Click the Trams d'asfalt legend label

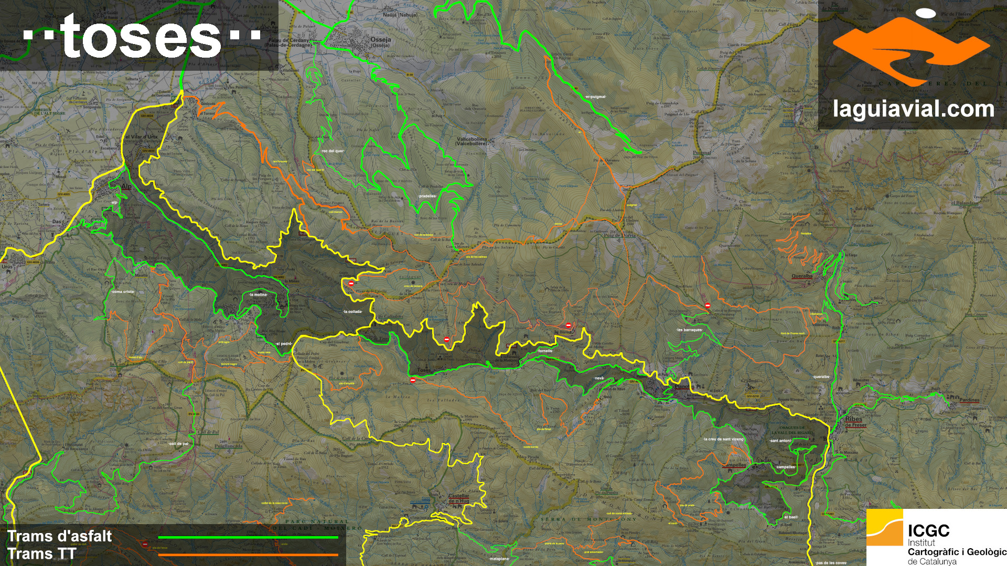click(59, 536)
